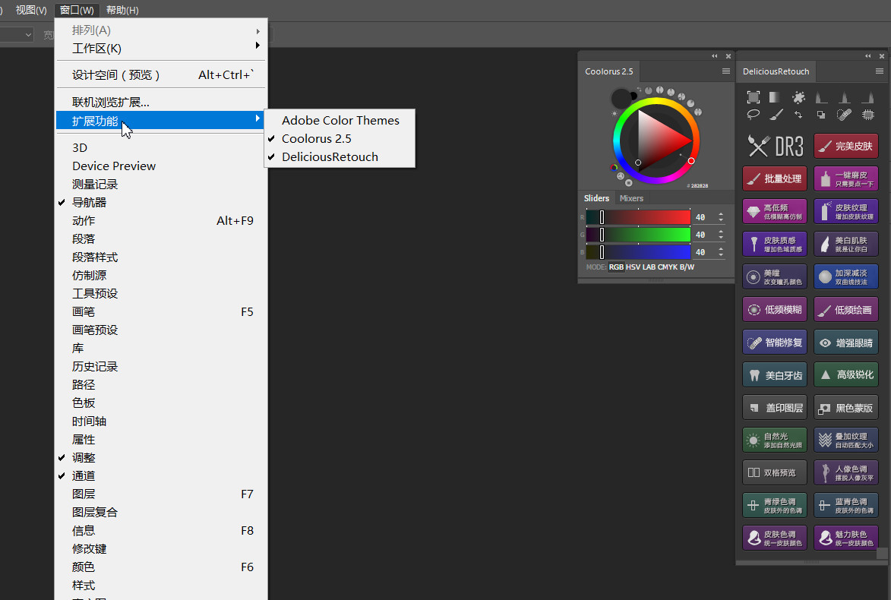The height and width of the screenshot is (600, 891).
Task: Open the 帮助(H) menu
Action: pyautogui.click(x=122, y=10)
